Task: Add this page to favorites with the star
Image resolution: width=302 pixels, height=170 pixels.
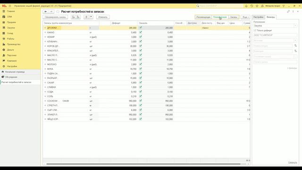Action: [58, 12]
